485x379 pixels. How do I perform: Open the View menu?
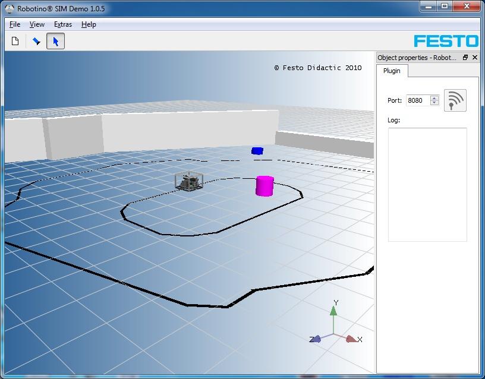(37, 24)
